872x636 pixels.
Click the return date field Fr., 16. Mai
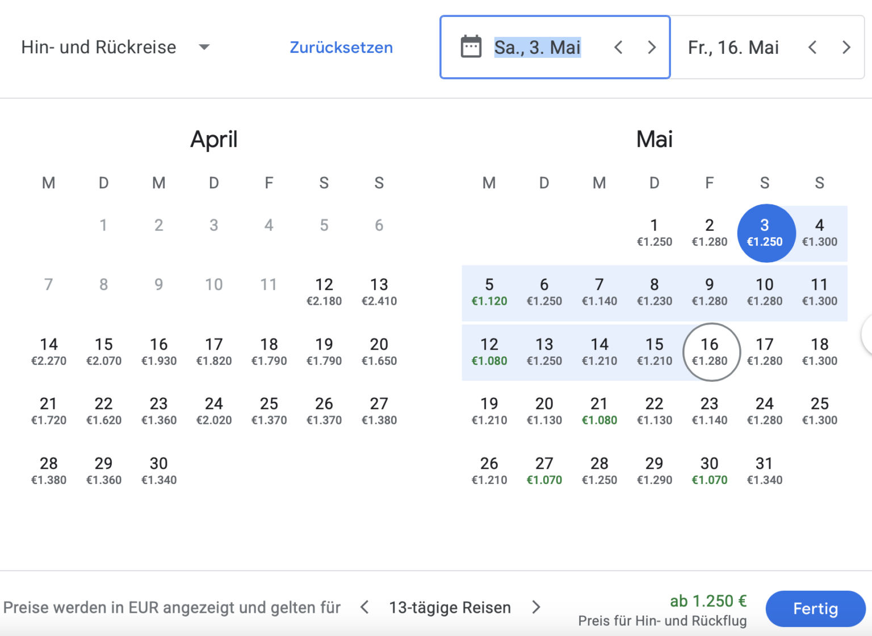(x=732, y=48)
